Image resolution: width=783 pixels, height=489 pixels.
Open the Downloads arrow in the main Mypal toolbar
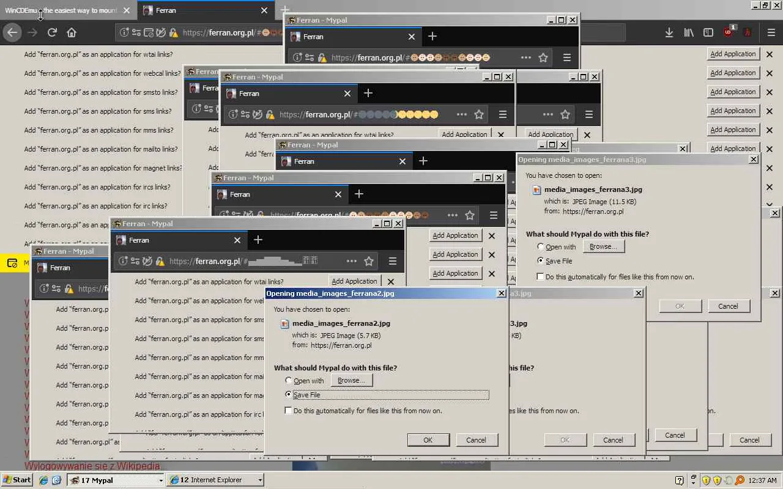tap(669, 32)
